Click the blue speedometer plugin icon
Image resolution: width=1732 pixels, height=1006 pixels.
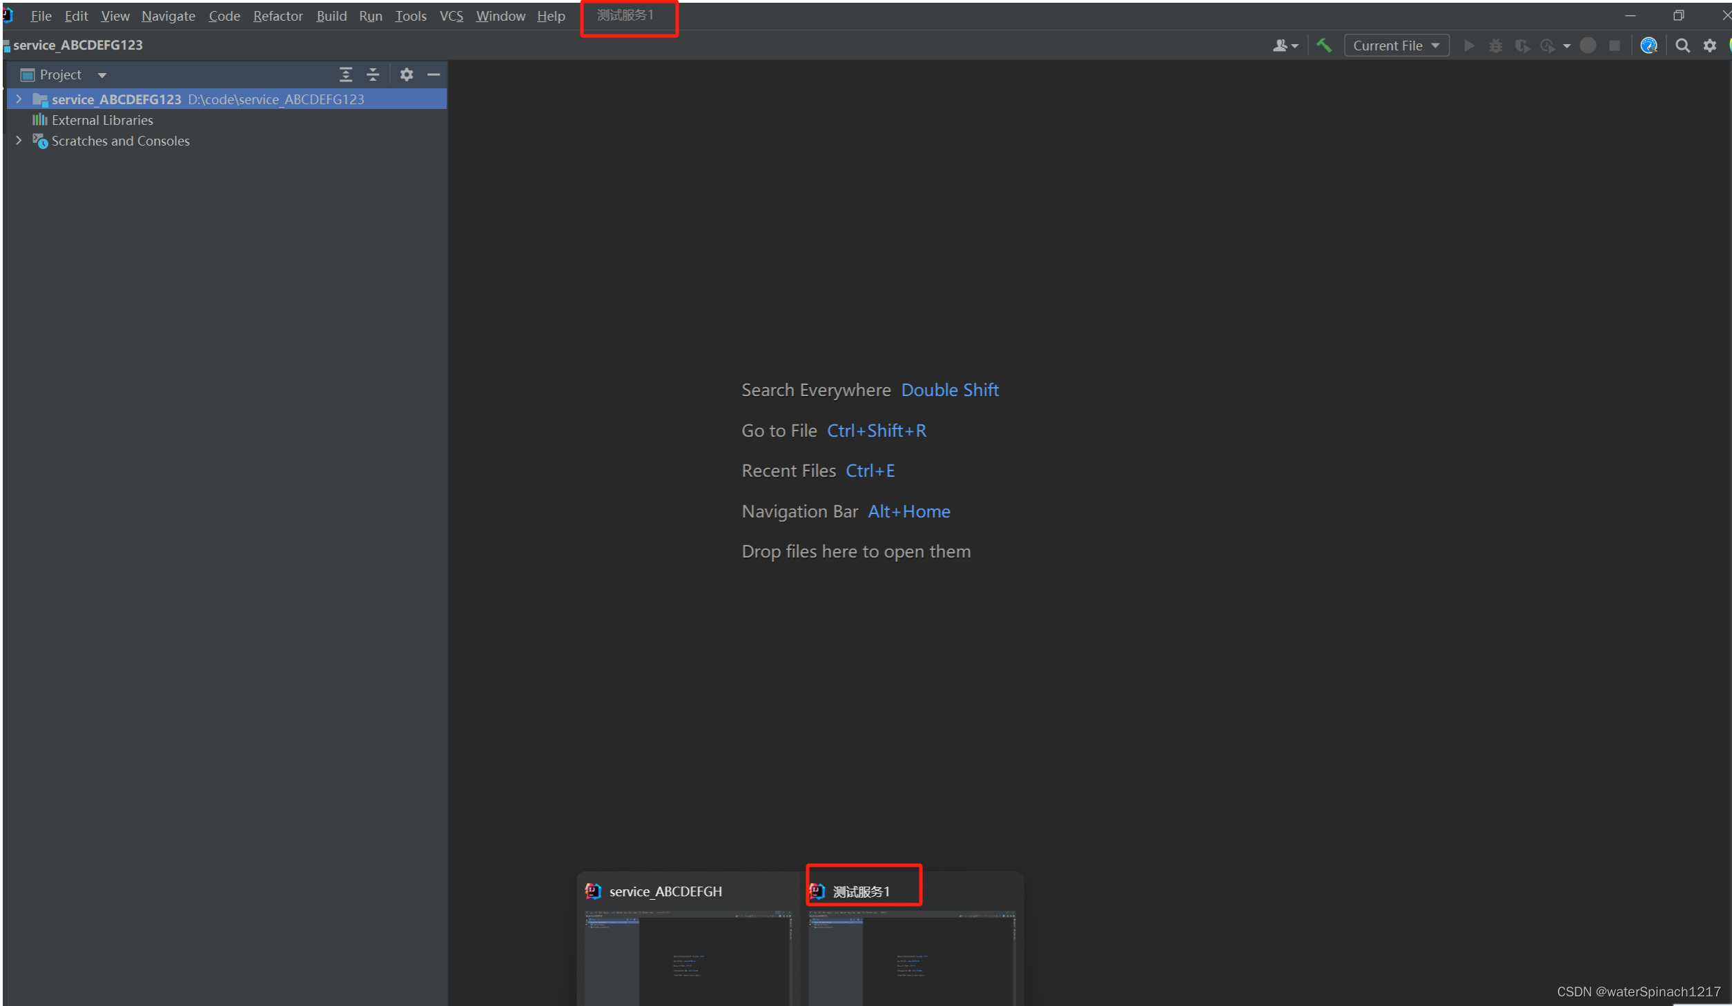tap(1648, 46)
